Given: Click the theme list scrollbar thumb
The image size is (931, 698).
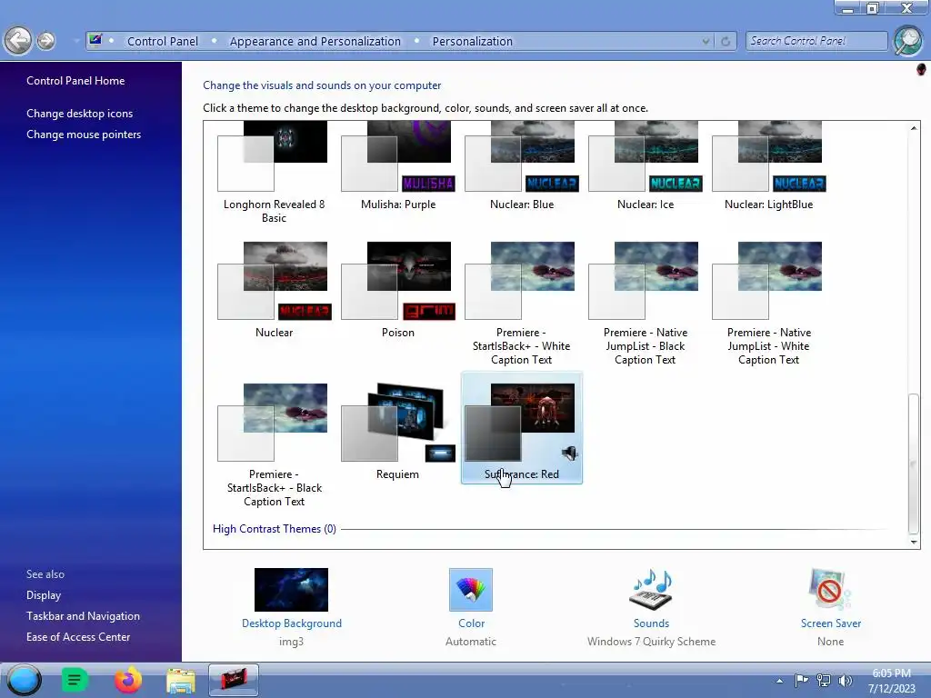Looking at the screenshot, I should [913, 464].
